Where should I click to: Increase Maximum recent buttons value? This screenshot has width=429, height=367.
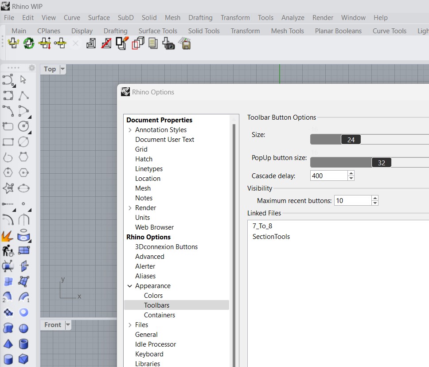coord(375,198)
